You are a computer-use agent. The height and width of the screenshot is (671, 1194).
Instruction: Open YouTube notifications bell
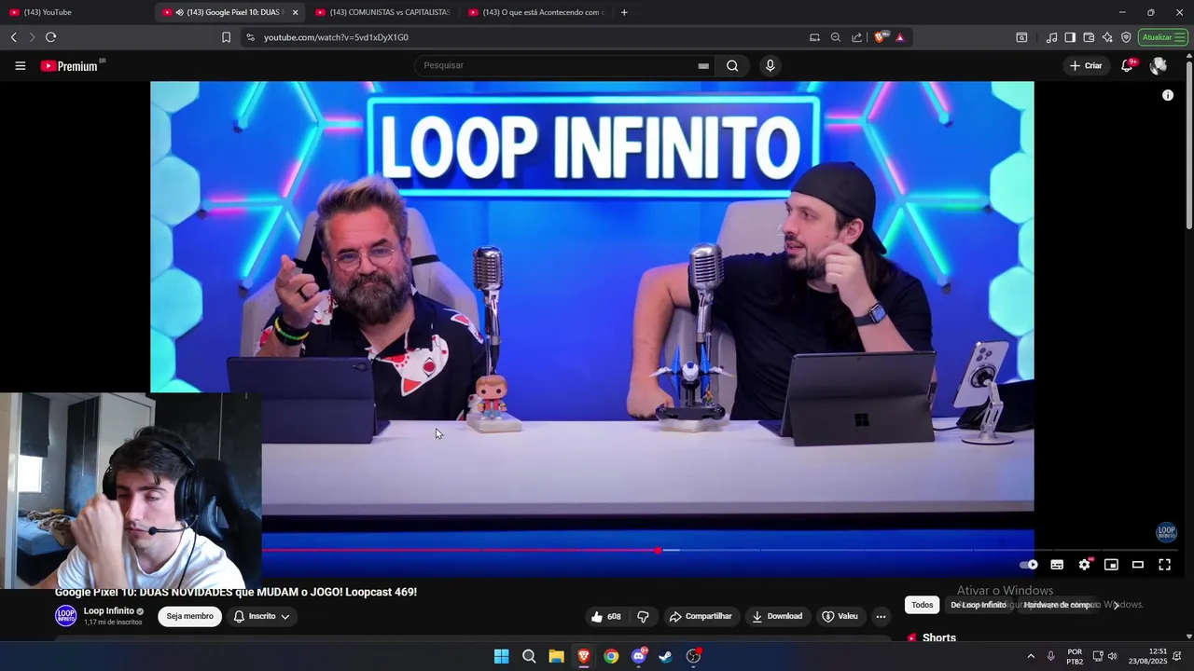pos(1128,65)
